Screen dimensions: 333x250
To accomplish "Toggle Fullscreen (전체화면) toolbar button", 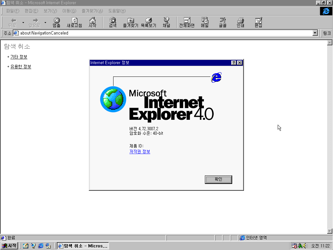I will (187, 22).
